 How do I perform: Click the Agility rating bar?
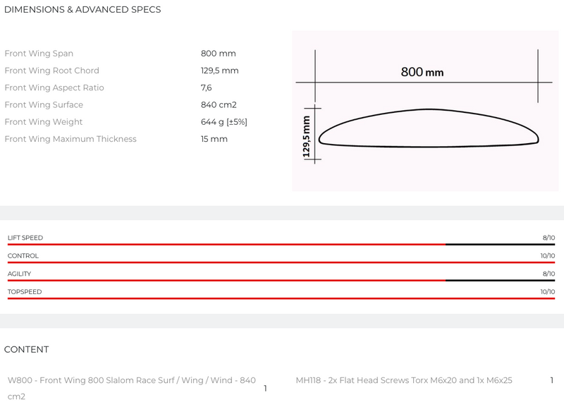click(281, 280)
